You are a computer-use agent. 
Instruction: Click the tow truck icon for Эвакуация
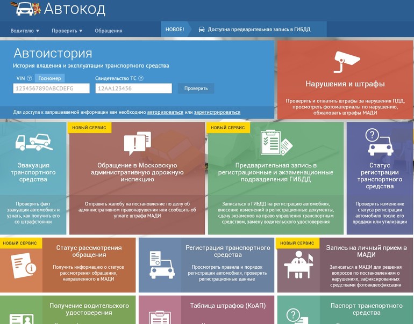point(33,143)
